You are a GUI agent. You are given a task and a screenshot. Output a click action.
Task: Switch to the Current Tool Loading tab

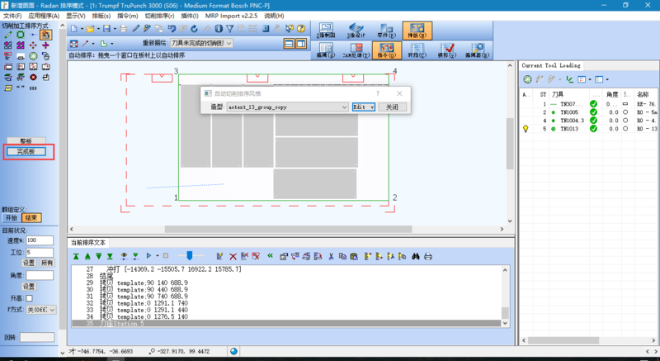tap(550, 65)
